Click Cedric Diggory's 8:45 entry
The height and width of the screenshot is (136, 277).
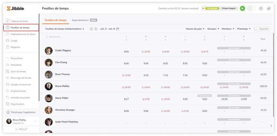205,51
